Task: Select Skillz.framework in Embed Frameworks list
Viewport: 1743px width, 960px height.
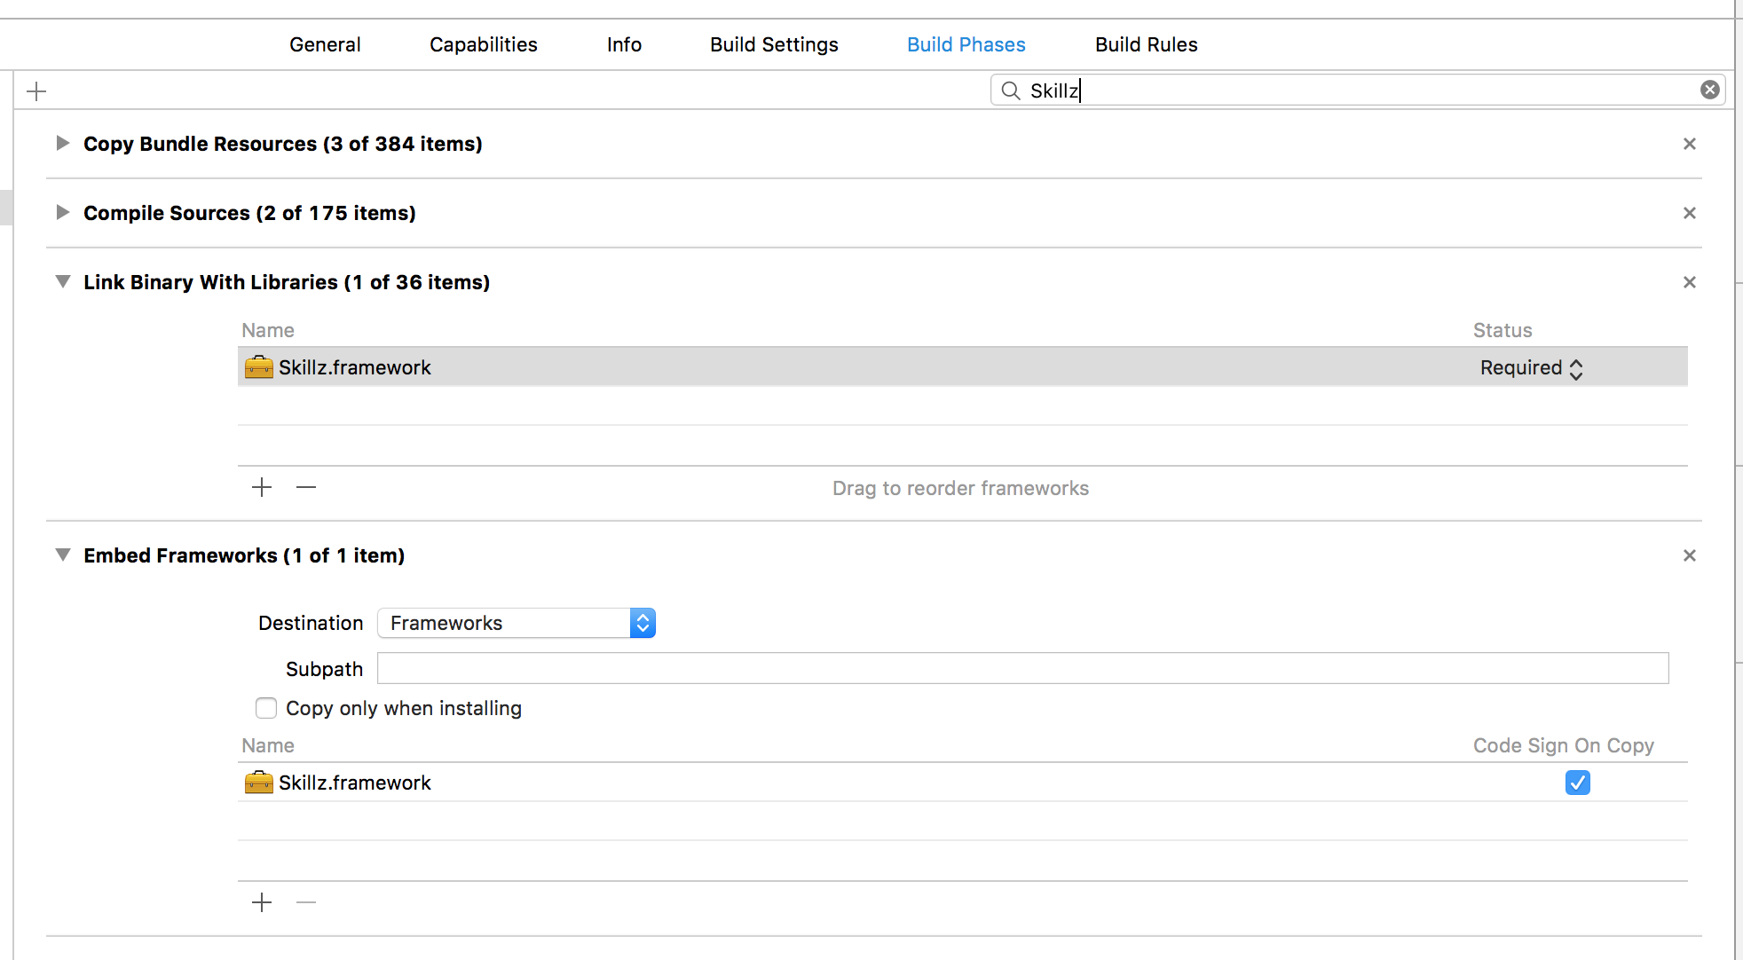Action: pos(962,782)
